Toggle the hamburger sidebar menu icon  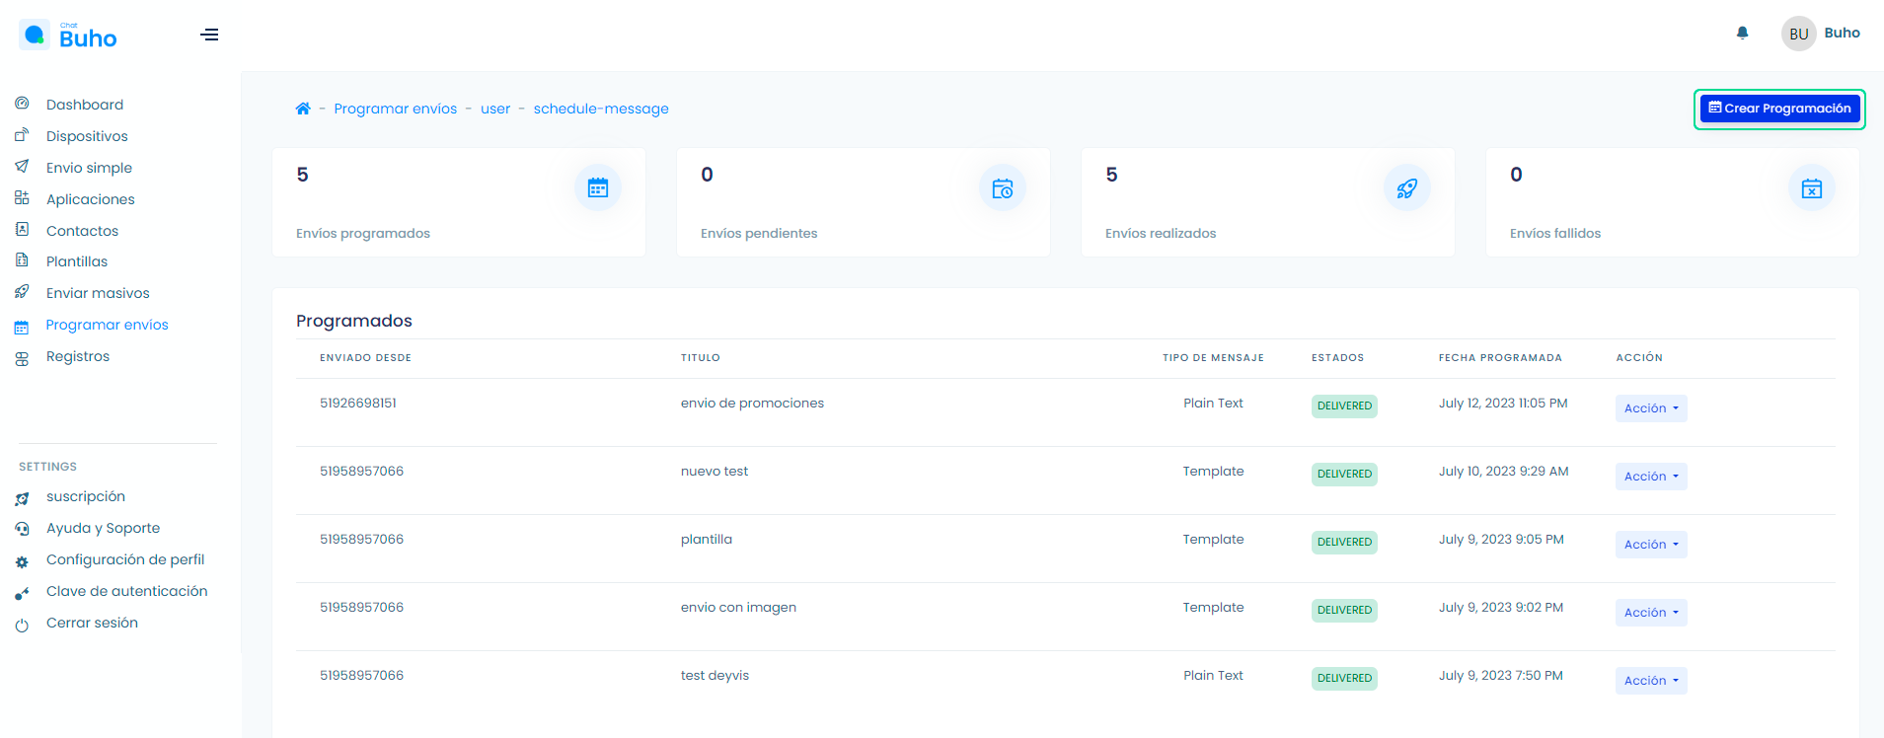(x=209, y=35)
